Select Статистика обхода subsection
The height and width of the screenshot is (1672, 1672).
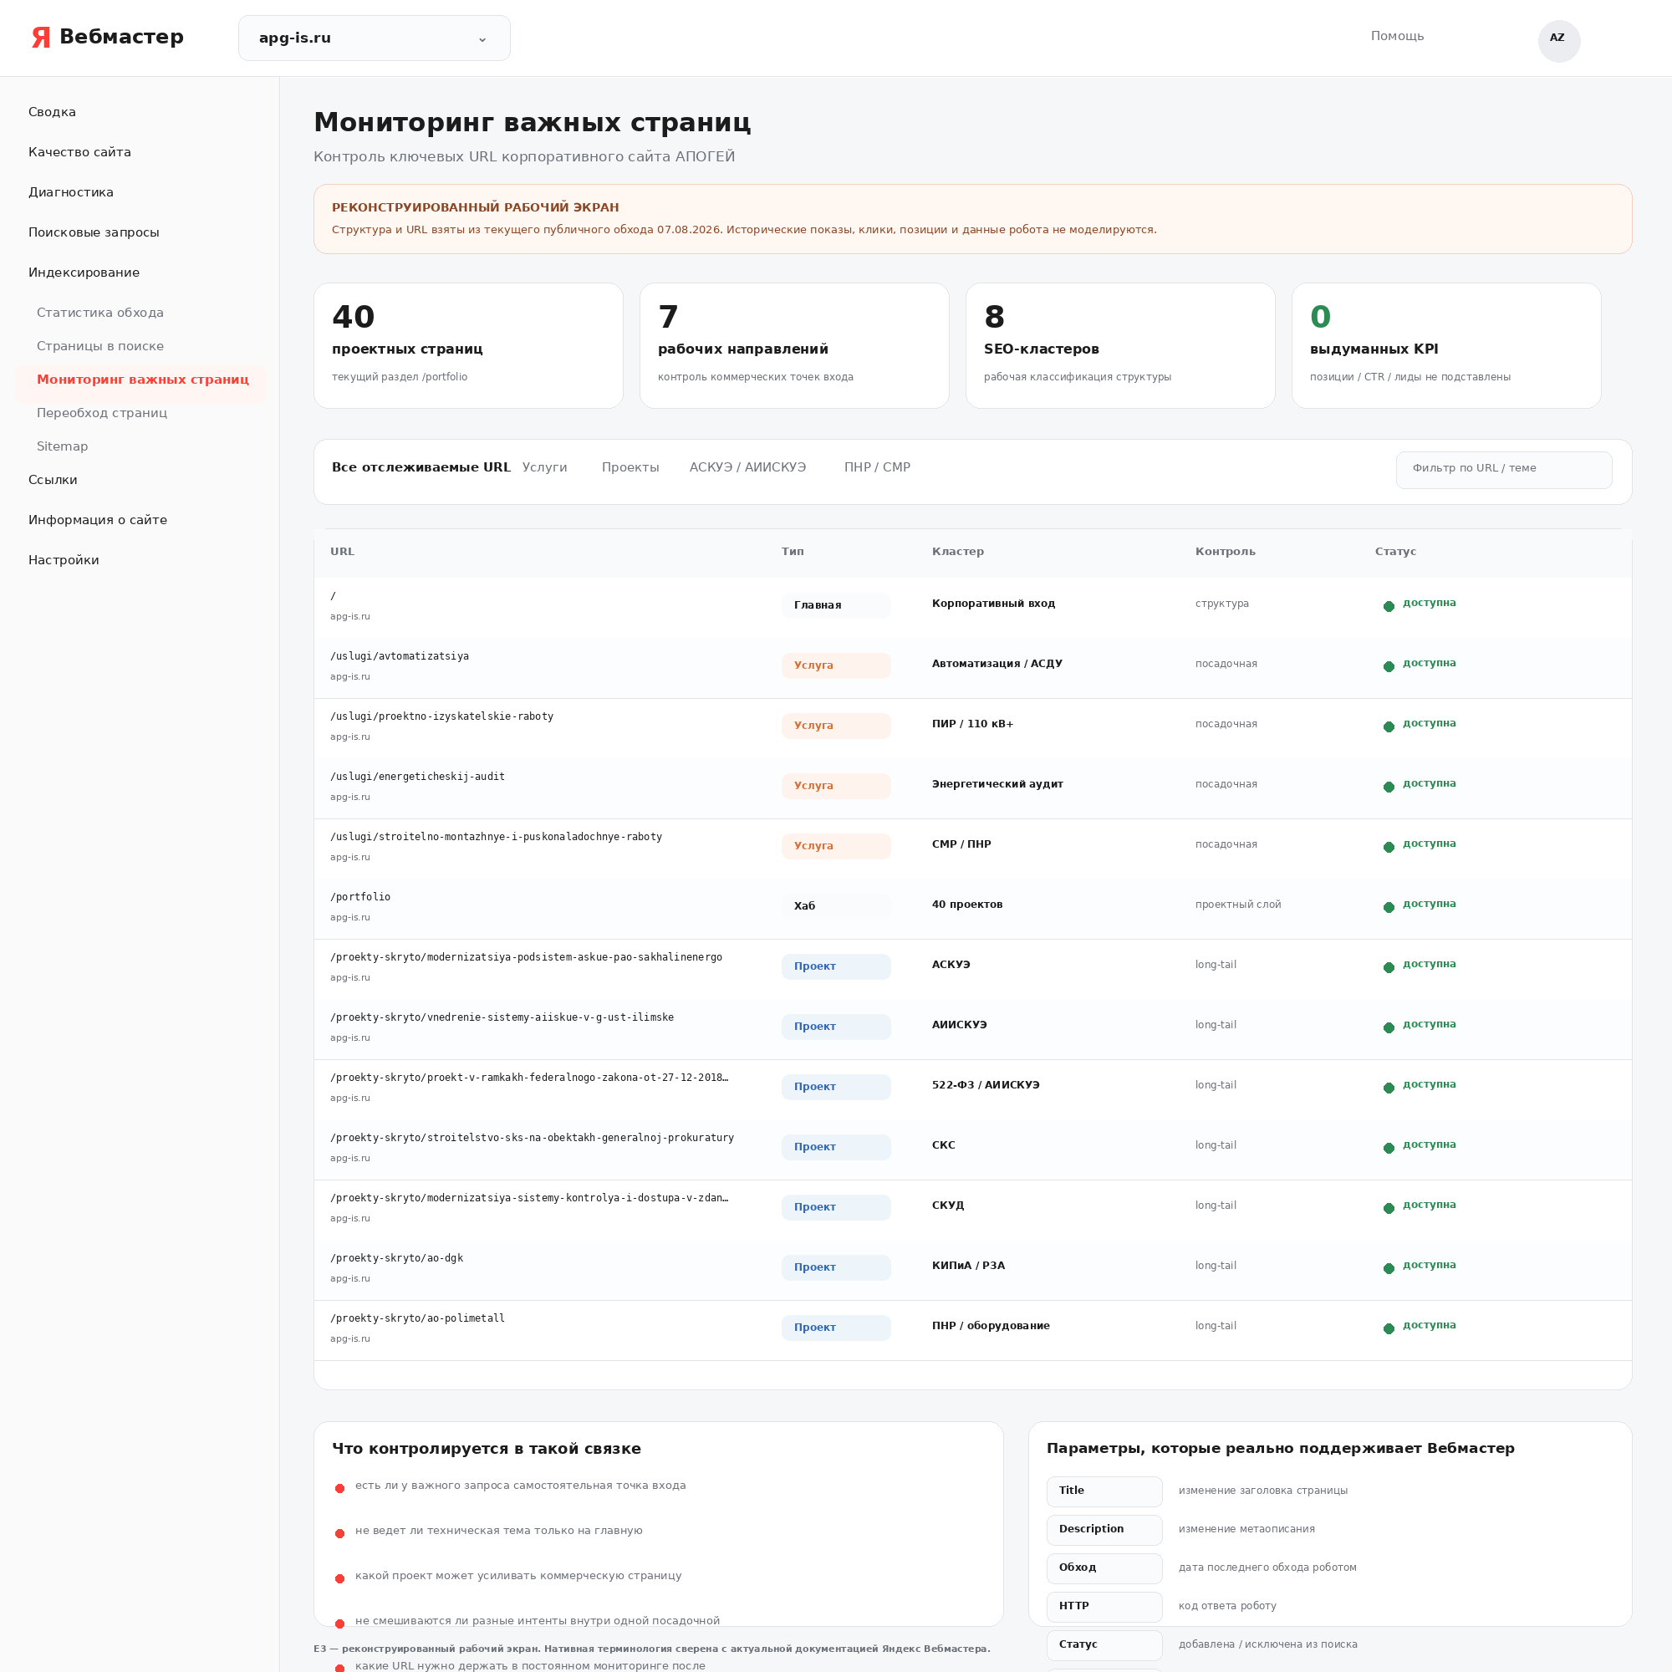(100, 313)
